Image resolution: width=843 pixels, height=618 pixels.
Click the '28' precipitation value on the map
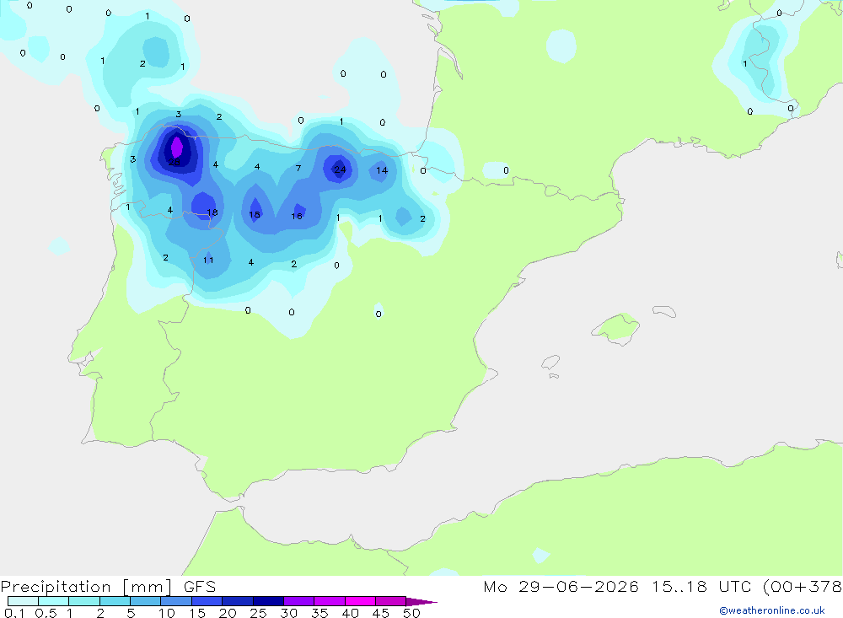175,162
